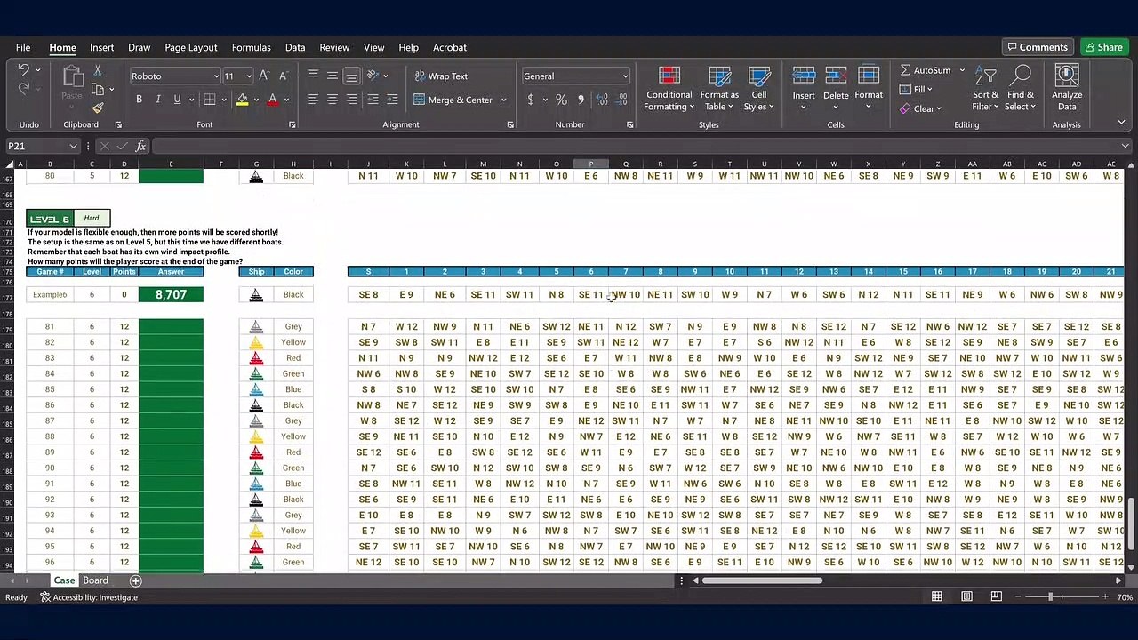1138x640 pixels.
Task: Click the horizontal scrollbar thumb
Action: click(x=762, y=580)
